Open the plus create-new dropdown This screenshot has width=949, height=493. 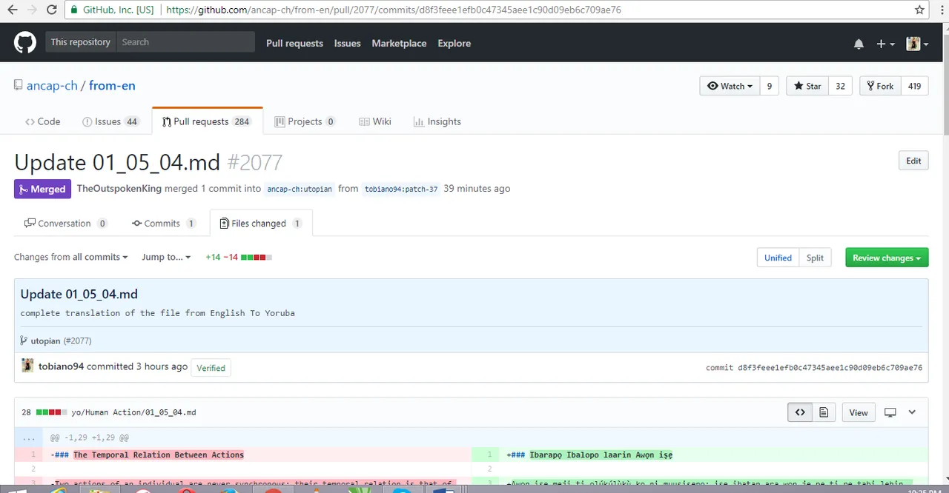(885, 44)
